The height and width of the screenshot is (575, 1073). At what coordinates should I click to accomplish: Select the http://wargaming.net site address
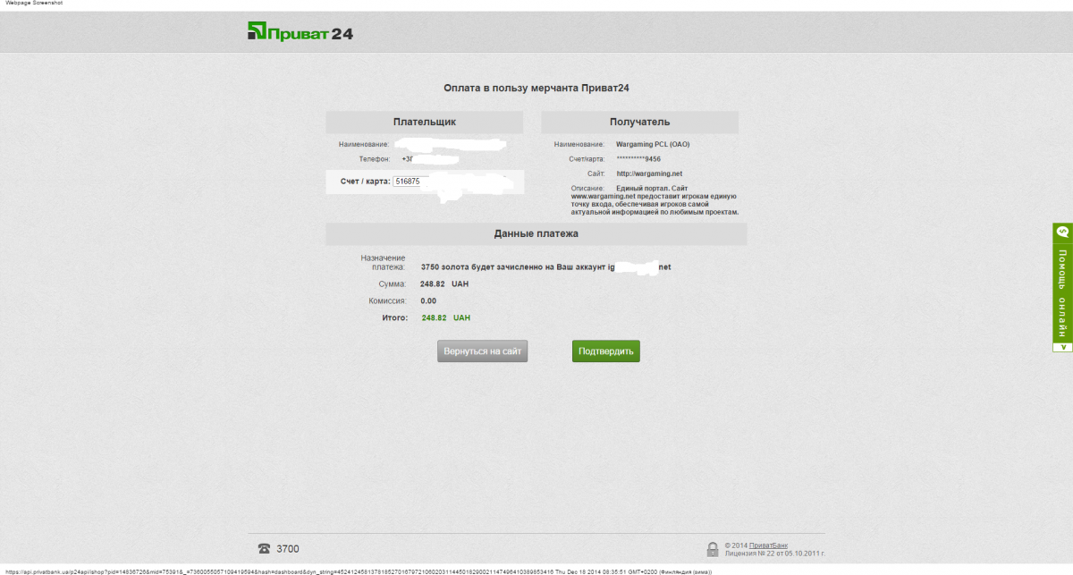(649, 173)
